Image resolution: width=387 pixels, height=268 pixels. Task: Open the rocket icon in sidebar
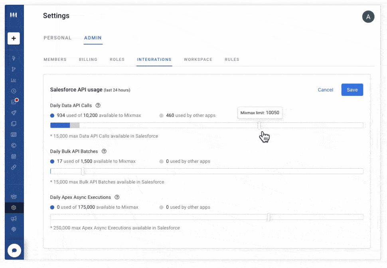(14, 113)
